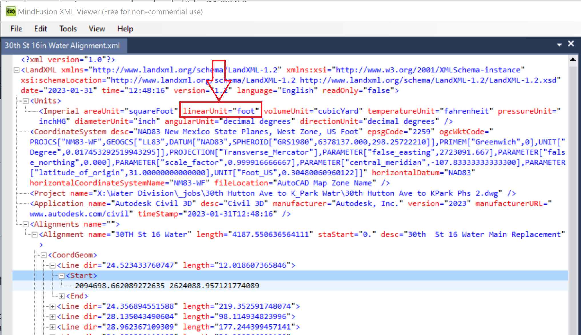This screenshot has height=335, width=581.
Task: Open the document tab dropdown arrow
Action: pos(559,45)
